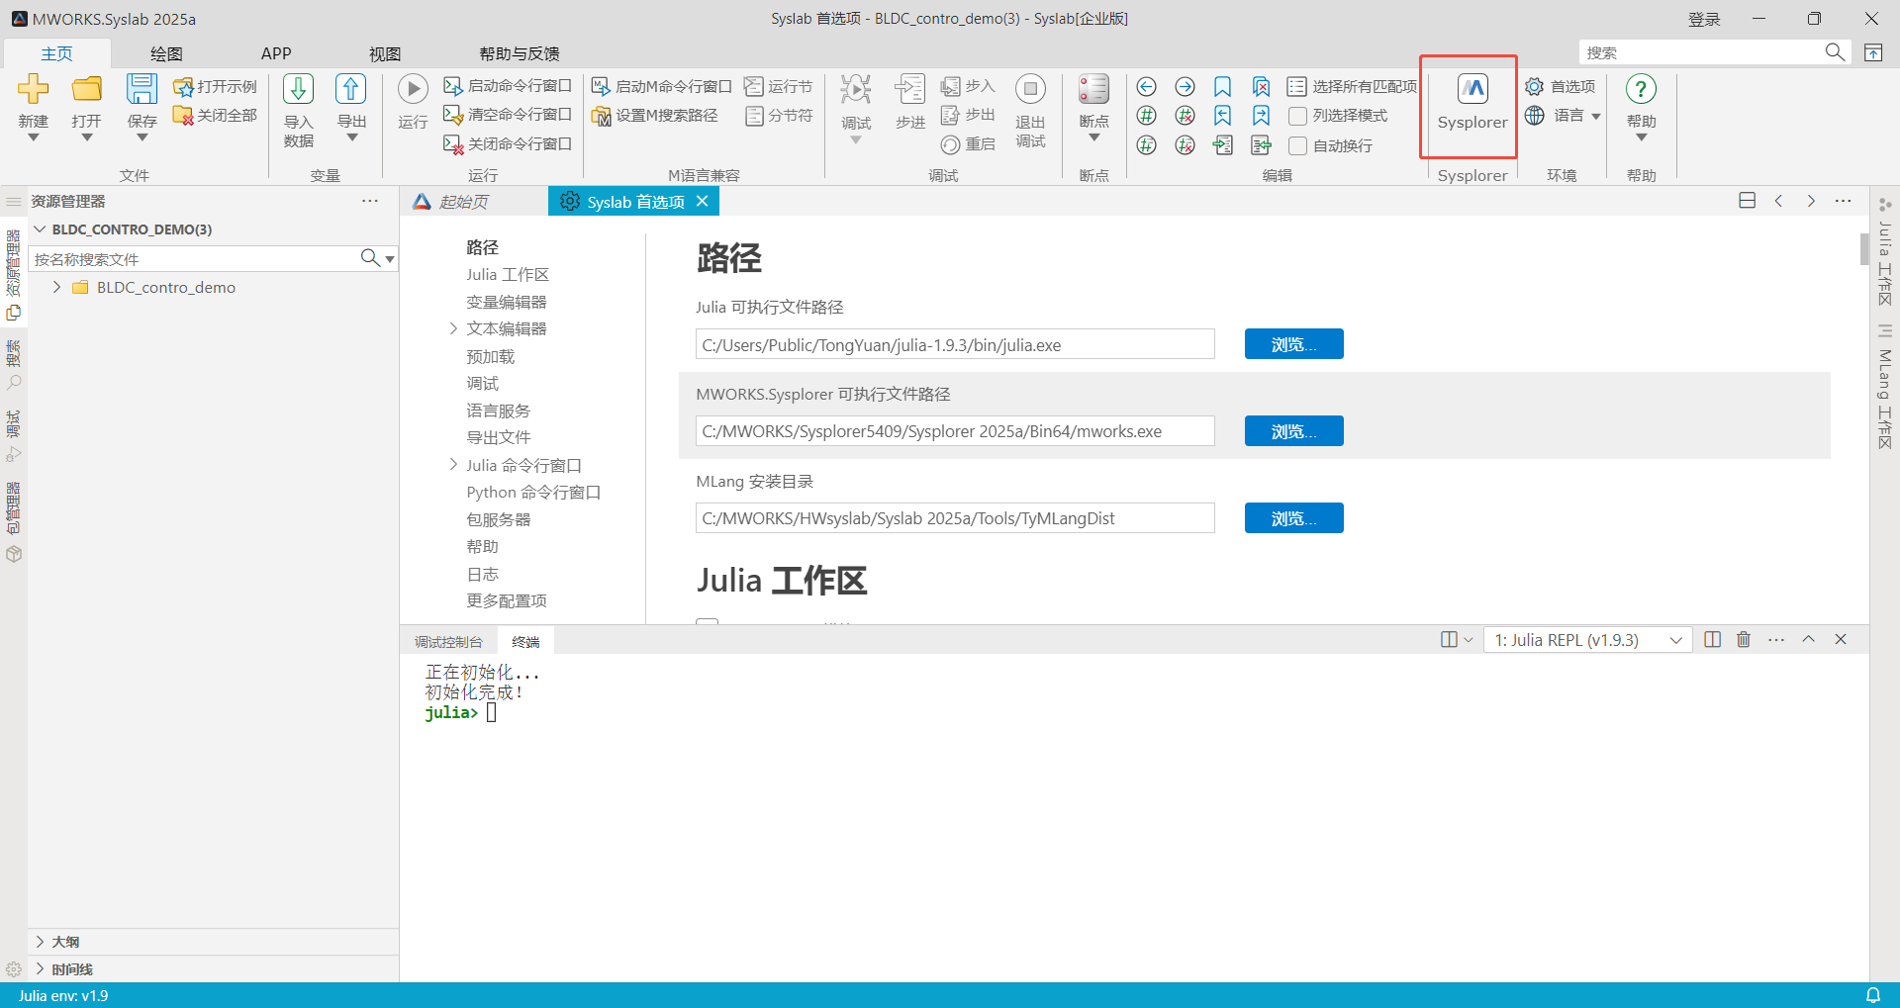The height and width of the screenshot is (1008, 1900).
Task: Switch to the APP ribbon tab
Action: (276, 53)
